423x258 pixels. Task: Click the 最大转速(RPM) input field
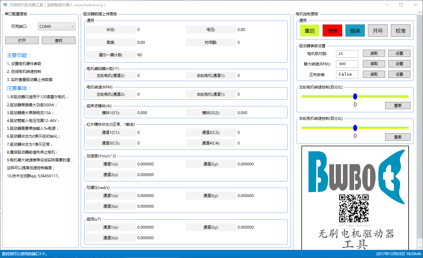point(347,64)
